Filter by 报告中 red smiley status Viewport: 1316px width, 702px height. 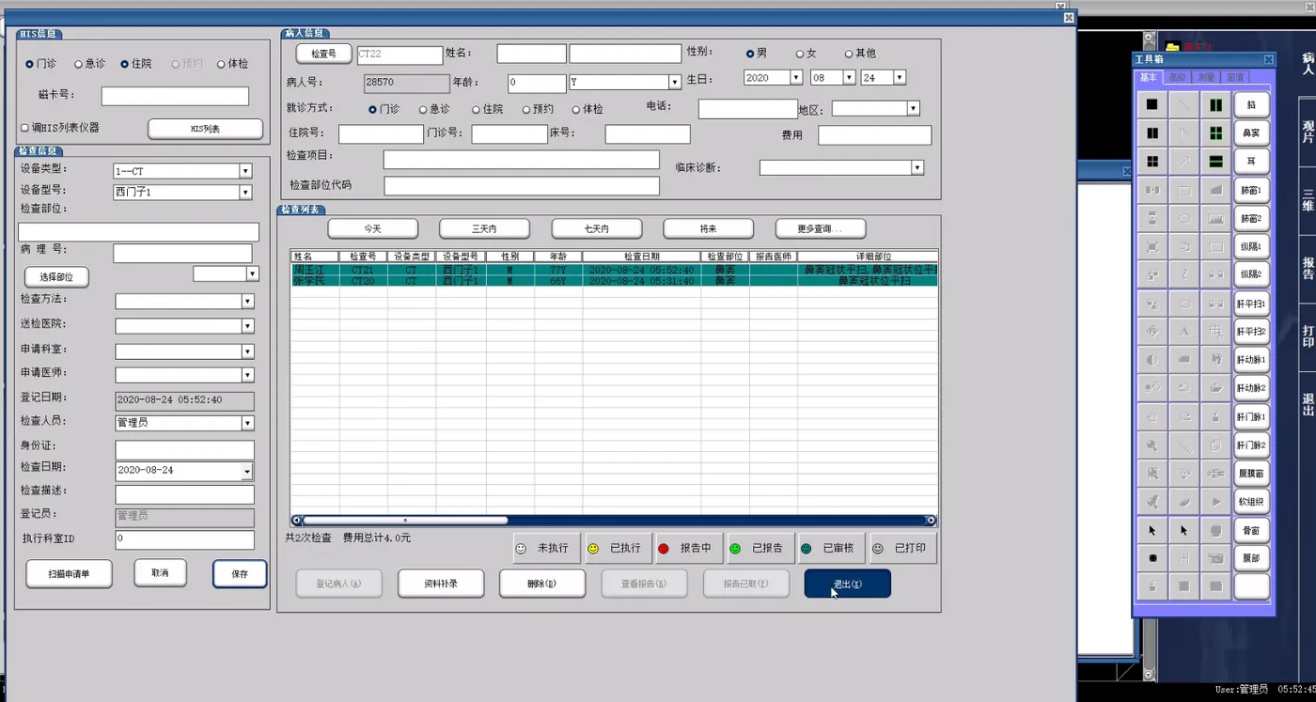pyautogui.click(x=689, y=548)
